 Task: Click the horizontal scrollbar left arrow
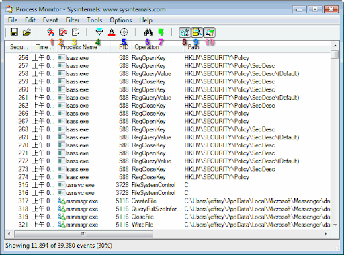pos(9,234)
